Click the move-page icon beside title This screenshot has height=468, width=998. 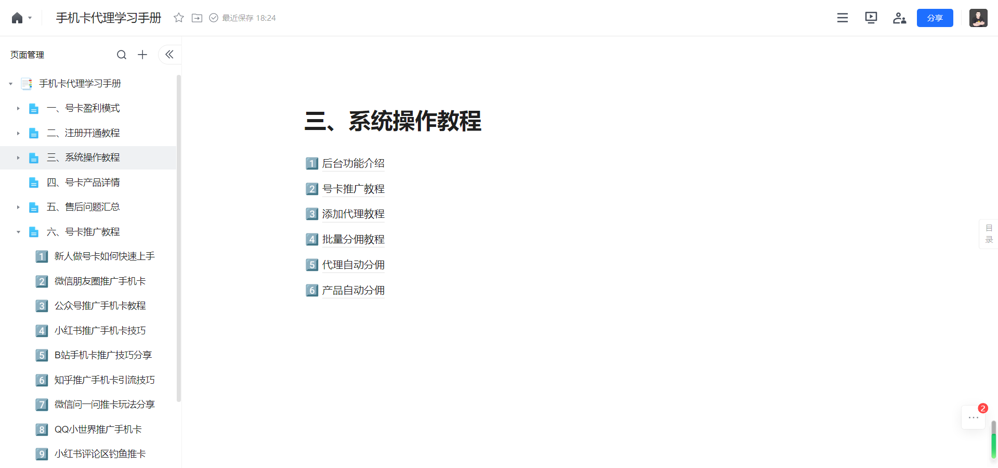[197, 17]
